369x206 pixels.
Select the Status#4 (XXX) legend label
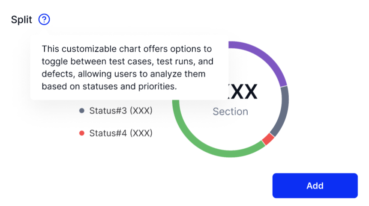[x=120, y=133]
